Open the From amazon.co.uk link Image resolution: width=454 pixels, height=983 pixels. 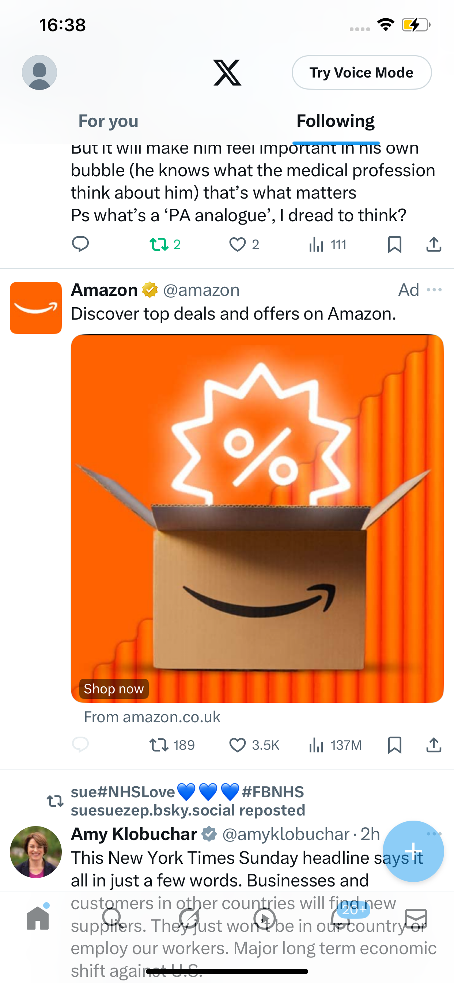pos(152,717)
